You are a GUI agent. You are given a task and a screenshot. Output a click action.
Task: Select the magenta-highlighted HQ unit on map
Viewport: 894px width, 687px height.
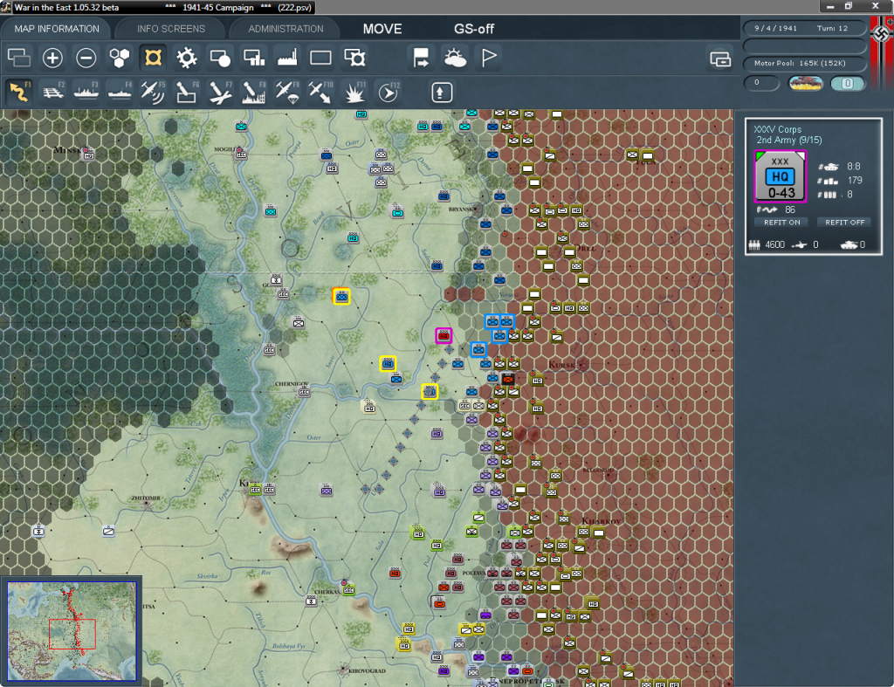coord(444,336)
